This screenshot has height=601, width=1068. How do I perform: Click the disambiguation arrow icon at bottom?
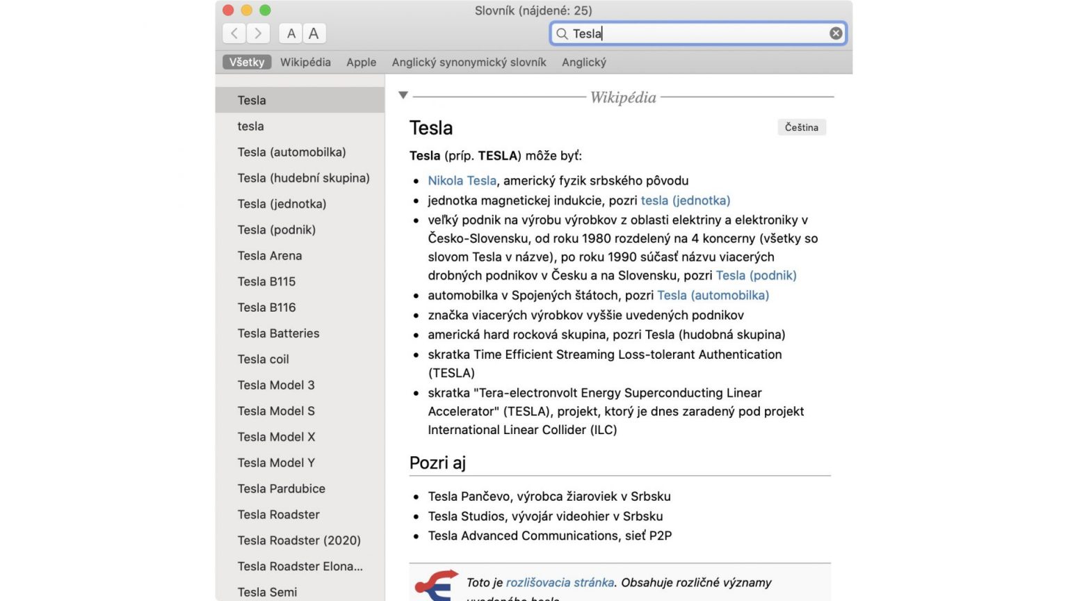pyautogui.click(x=436, y=585)
